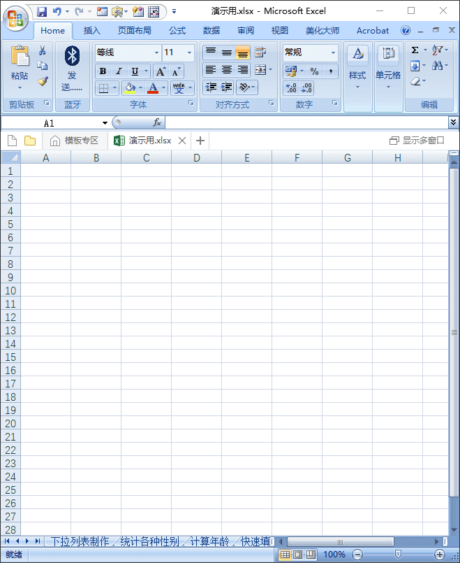The width and height of the screenshot is (460, 563).
Task: Redo the last undone action
Action: click(79, 12)
